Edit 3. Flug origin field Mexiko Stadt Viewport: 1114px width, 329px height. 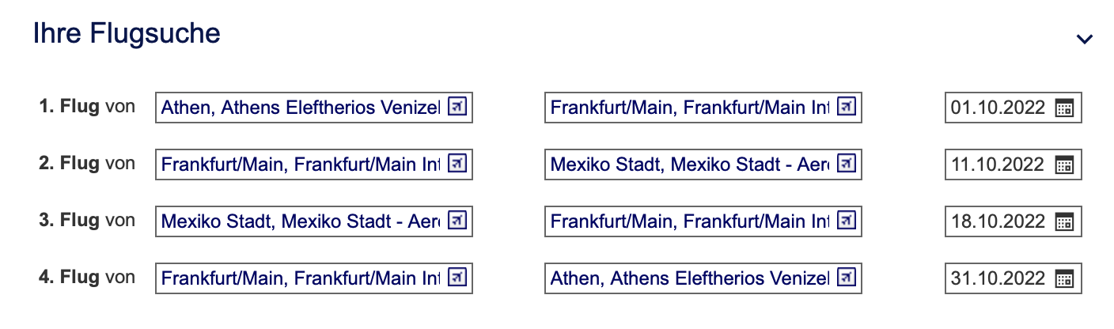point(301,221)
